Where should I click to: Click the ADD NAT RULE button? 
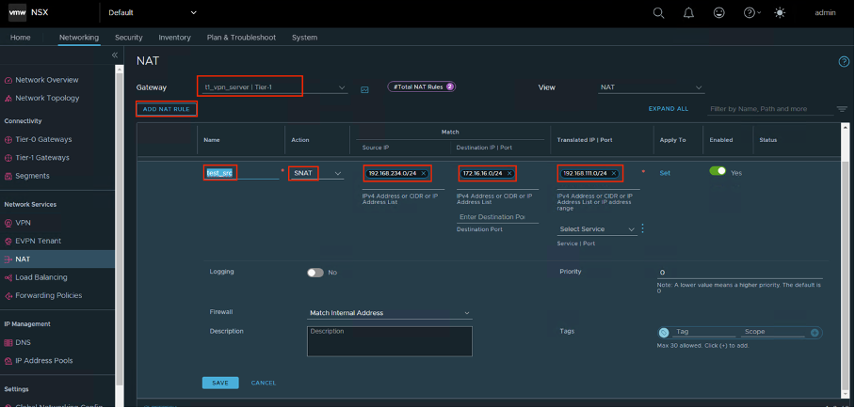(x=166, y=109)
